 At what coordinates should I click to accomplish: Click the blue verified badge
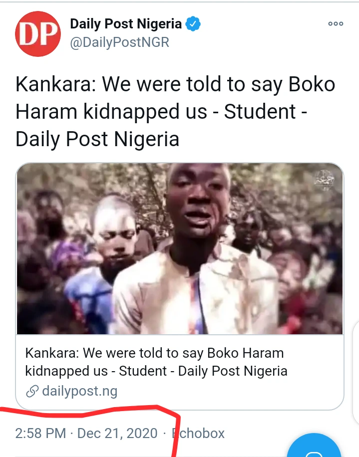coord(194,23)
